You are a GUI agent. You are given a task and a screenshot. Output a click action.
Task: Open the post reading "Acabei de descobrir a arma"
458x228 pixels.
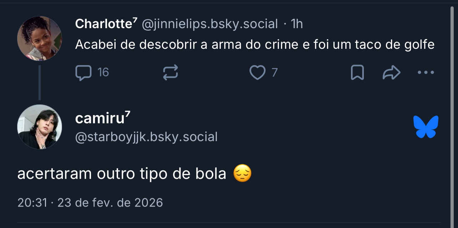point(255,45)
